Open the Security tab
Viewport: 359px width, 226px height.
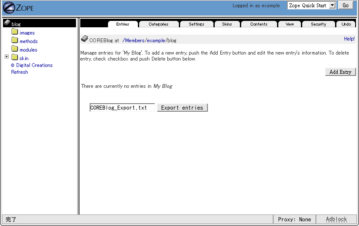318,24
